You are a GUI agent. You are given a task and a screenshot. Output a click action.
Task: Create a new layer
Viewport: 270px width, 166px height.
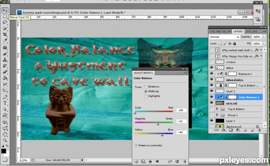pos(252,130)
